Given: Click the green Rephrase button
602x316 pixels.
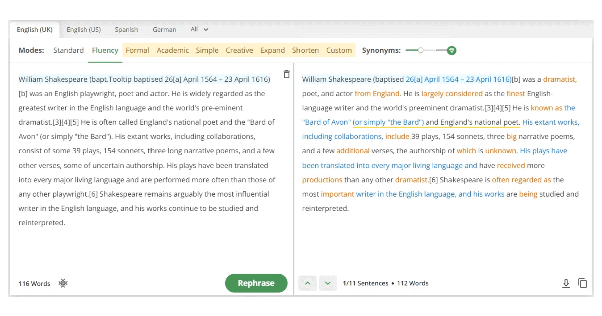Looking at the screenshot, I should tap(256, 283).
